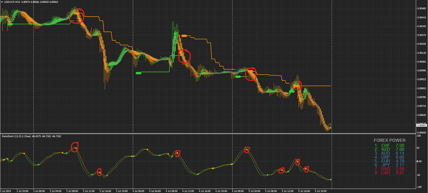Click time axis label 4 Jul 20:00
Screen dimensions: 428x193
pyautogui.click(x=221, y=191)
